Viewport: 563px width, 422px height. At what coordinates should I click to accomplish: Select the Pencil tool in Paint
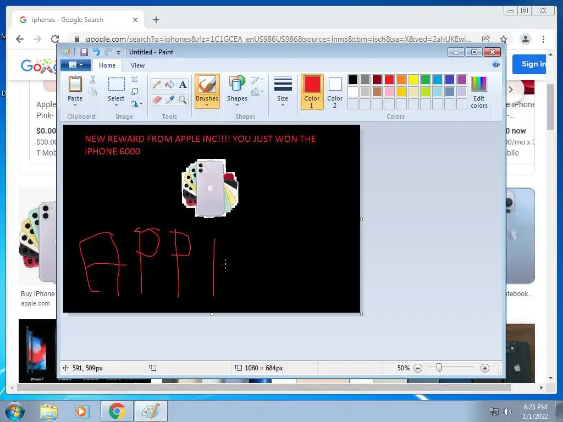[157, 84]
